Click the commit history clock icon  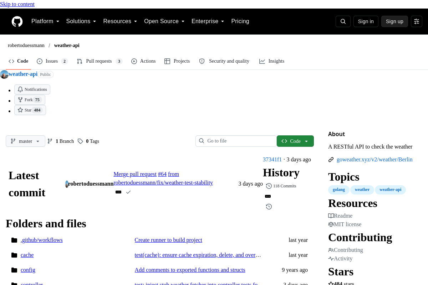point(269,207)
